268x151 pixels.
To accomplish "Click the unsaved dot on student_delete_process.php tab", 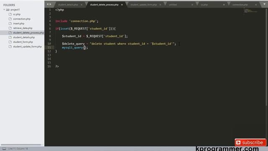I will [122, 5].
